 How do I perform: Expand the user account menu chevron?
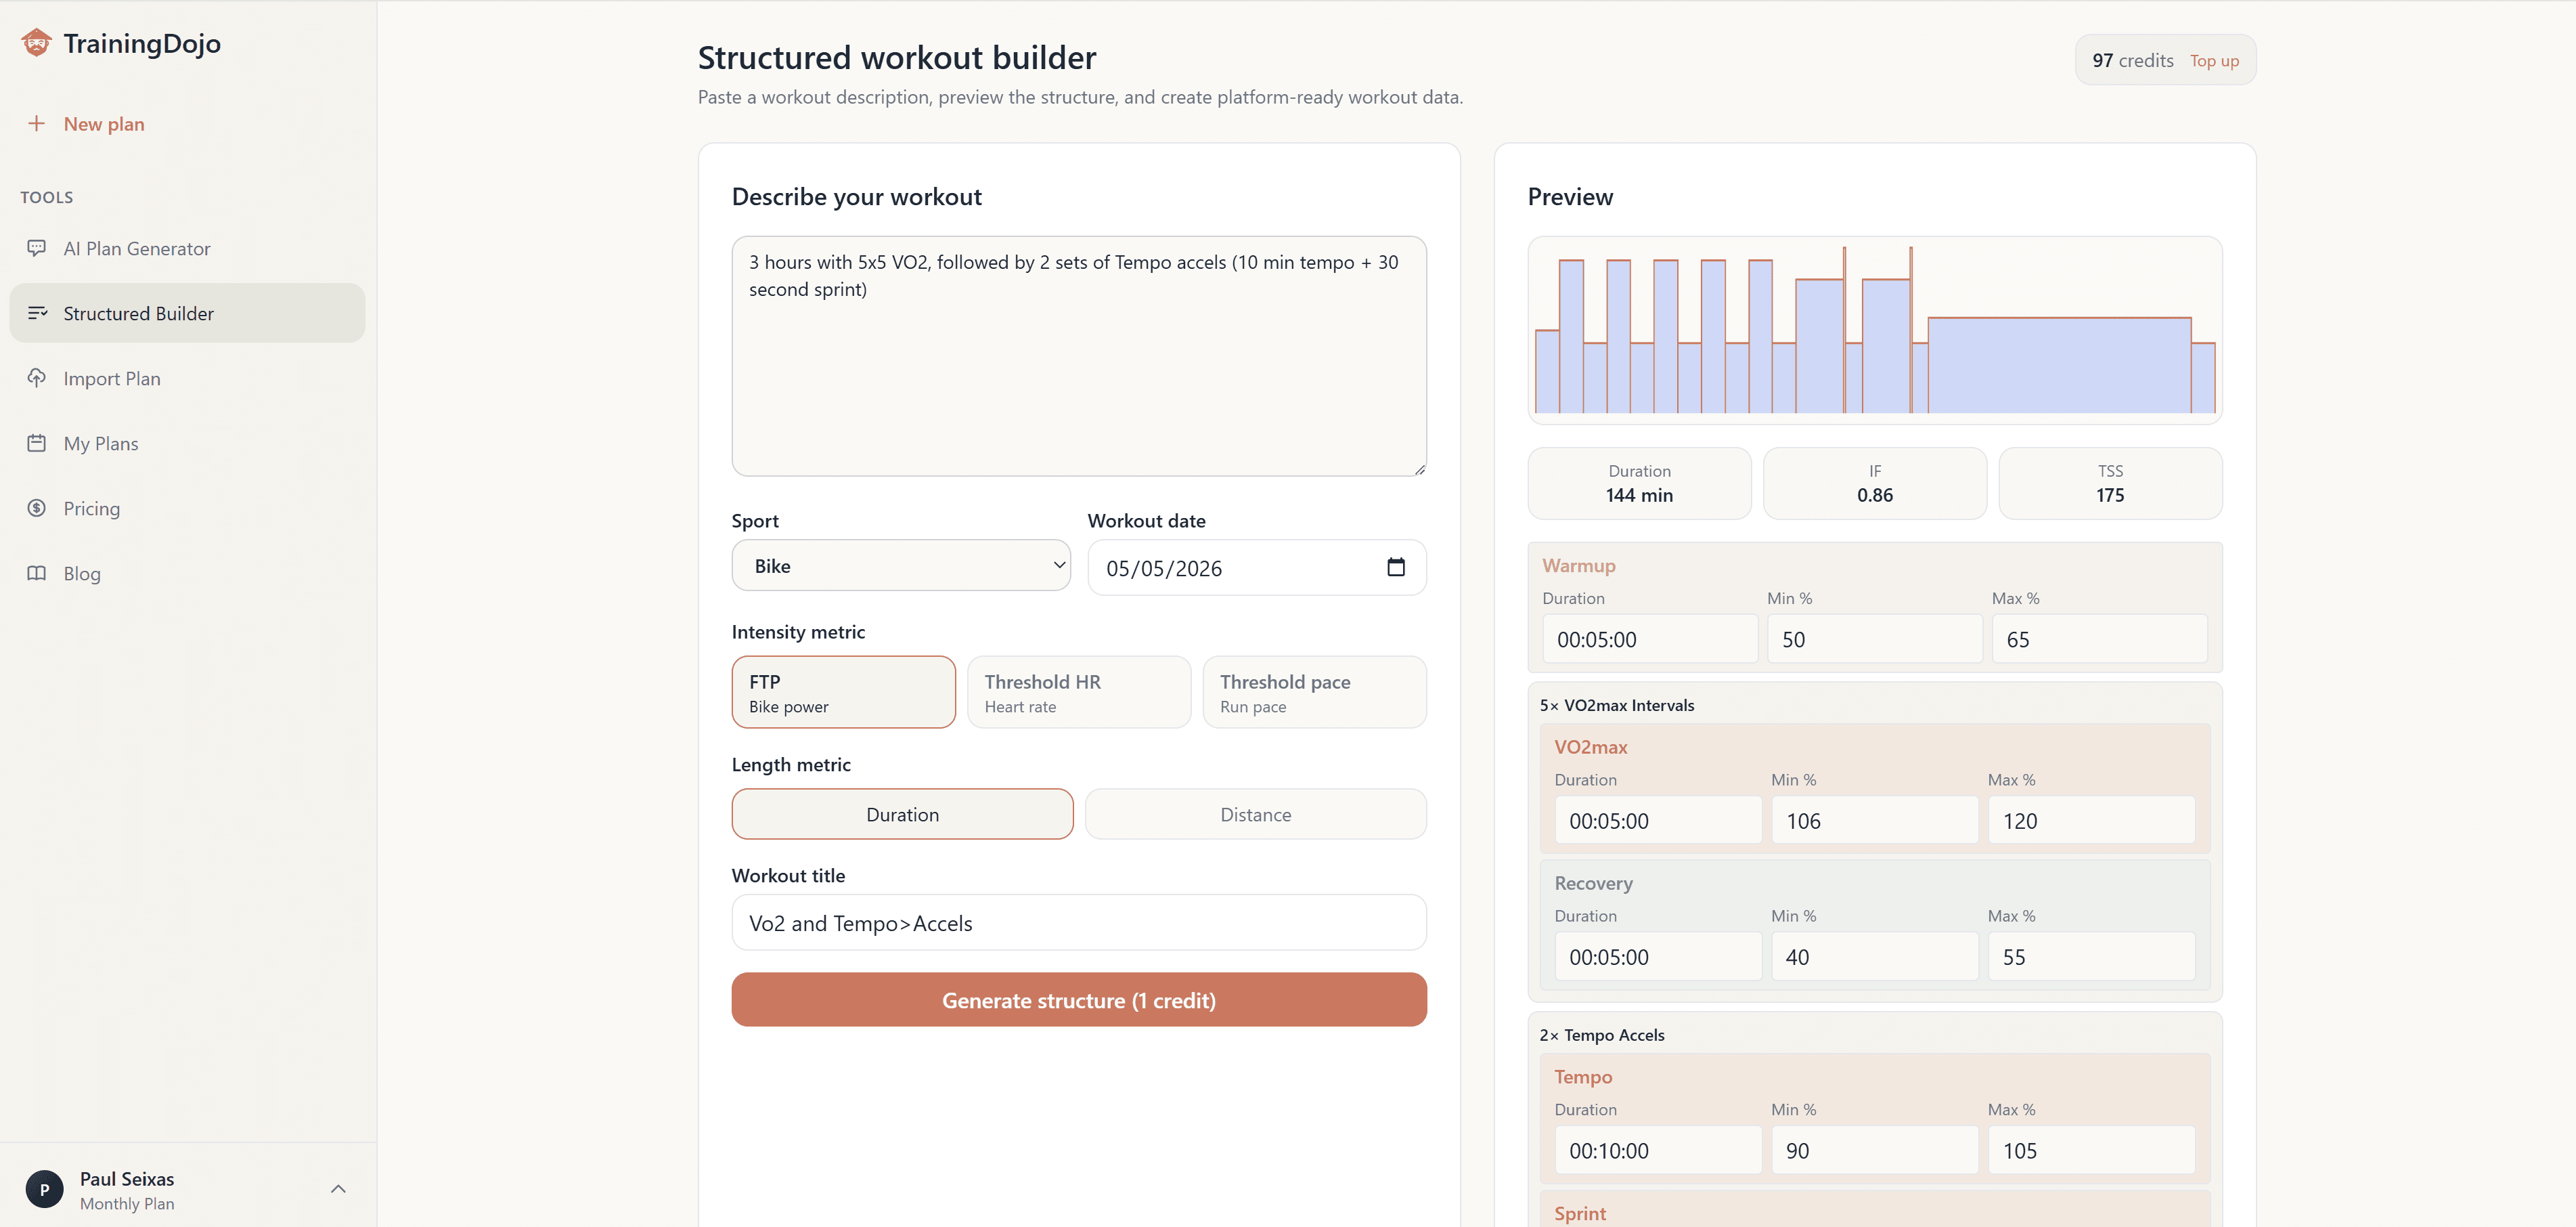(x=338, y=1189)
